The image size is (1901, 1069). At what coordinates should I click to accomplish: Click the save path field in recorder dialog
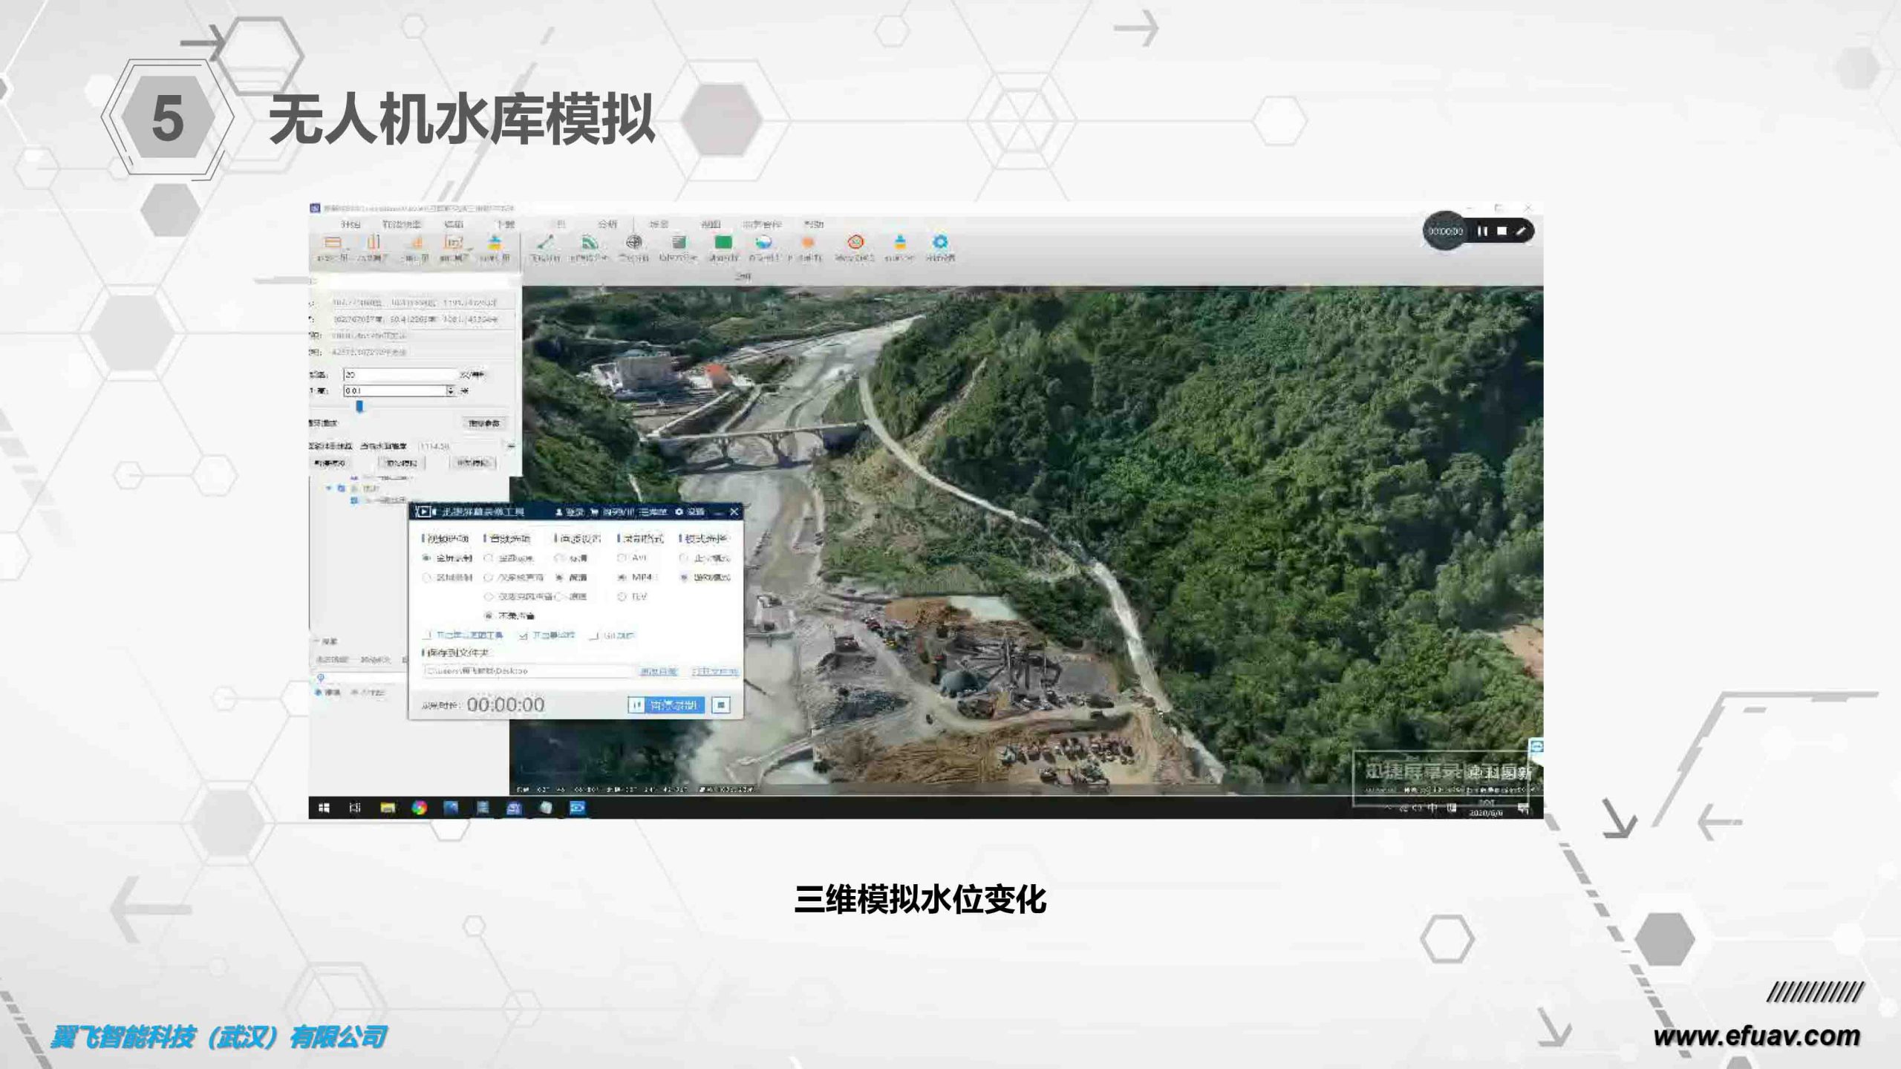coord(528,671)
